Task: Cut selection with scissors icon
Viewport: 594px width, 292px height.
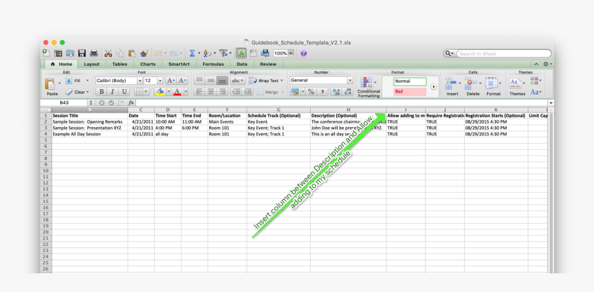Action: [x=108, y=53]
